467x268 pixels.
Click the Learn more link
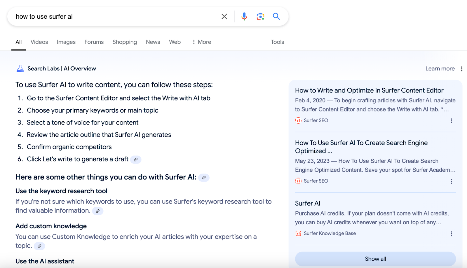(x=440, y=69)
